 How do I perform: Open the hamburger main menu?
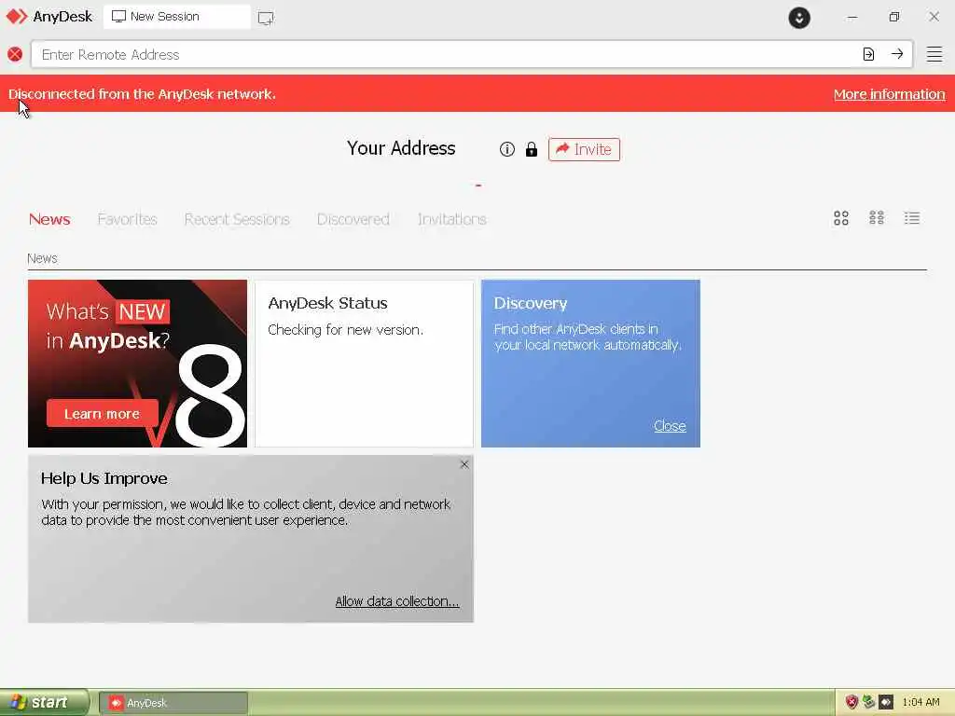coord(934,54)
